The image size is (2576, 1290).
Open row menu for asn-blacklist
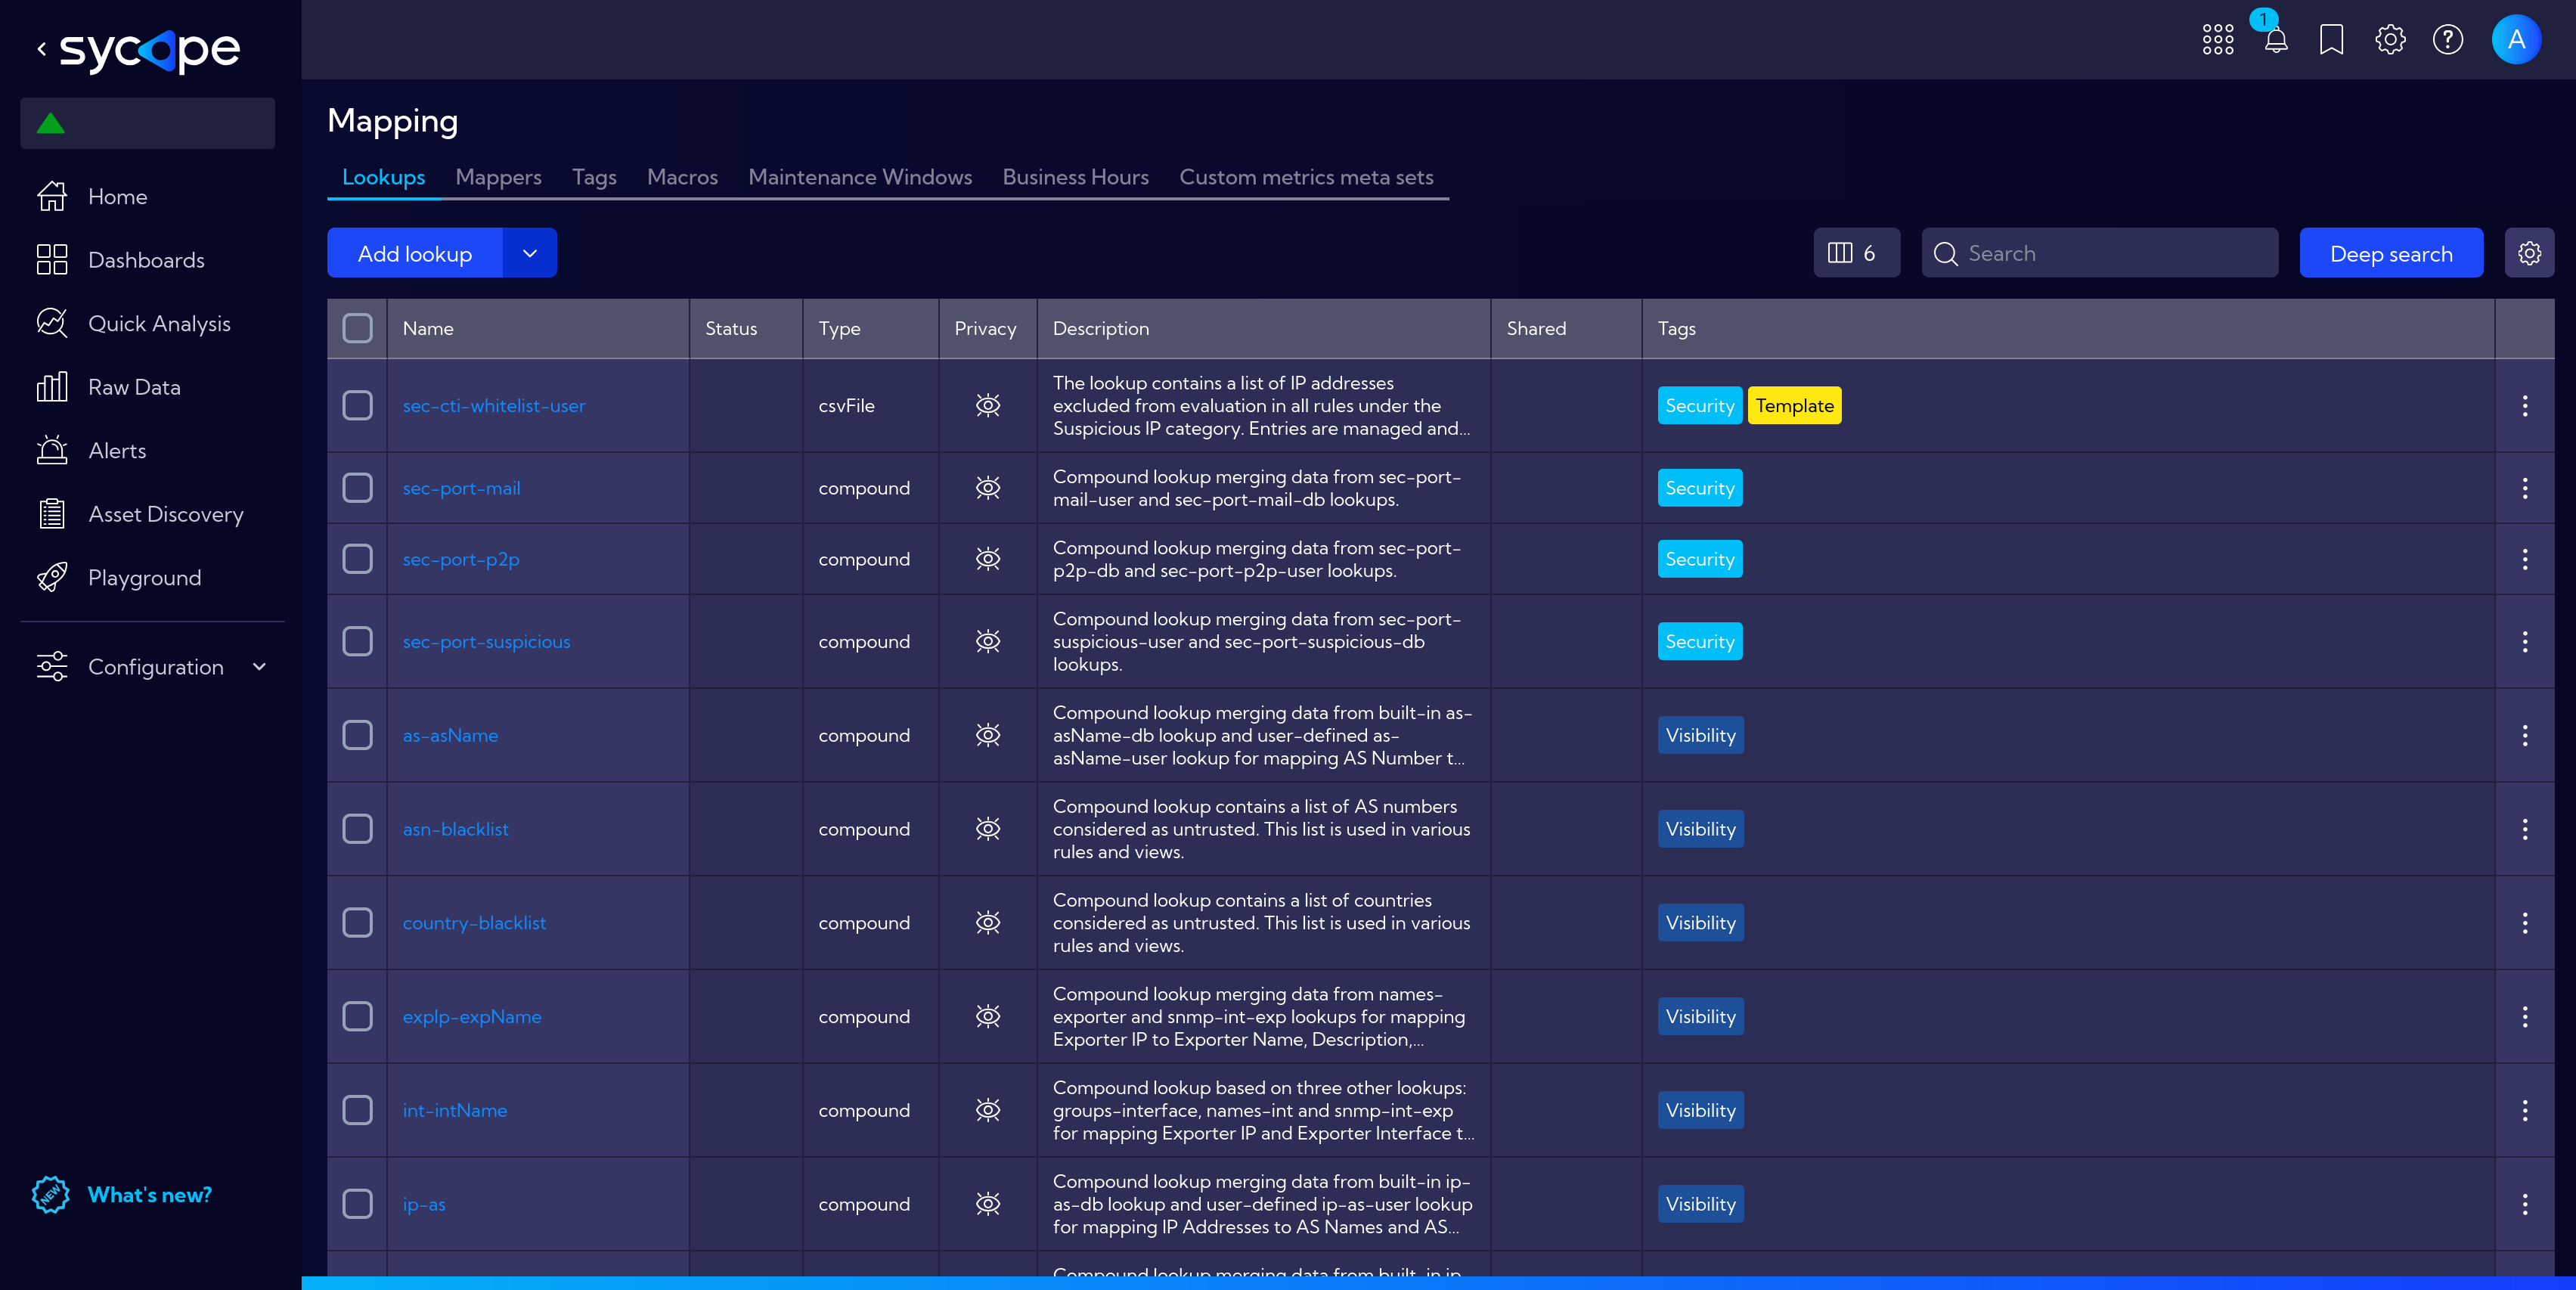coord(2524,829)
